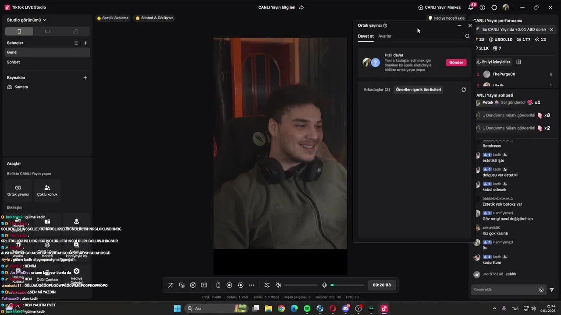The width and height of the screenshot is (561, 315).
Task: Open notifications bell with 65 badge
Action: 471,7
